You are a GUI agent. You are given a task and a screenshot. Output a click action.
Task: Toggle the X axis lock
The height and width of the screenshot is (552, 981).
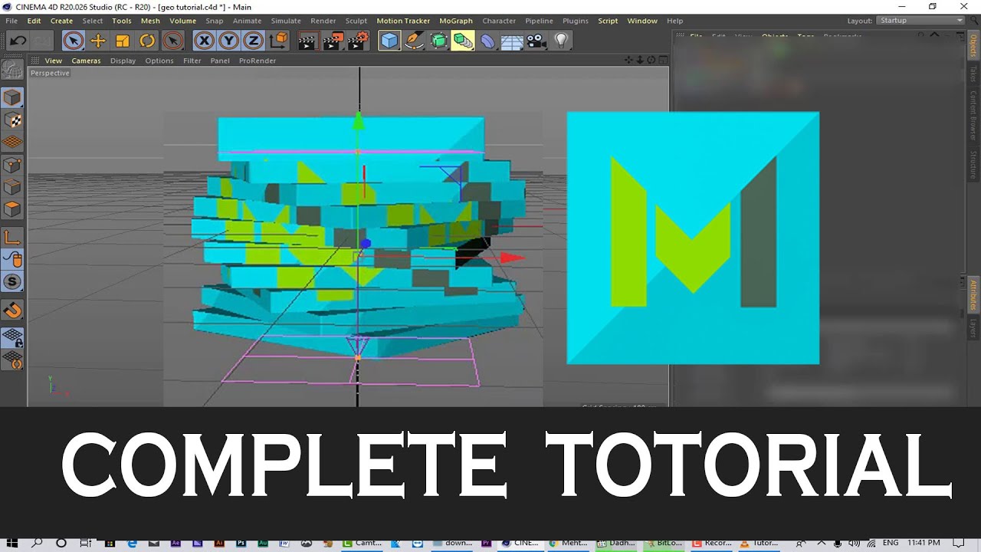pyautogui.click(x=204, y=41)
